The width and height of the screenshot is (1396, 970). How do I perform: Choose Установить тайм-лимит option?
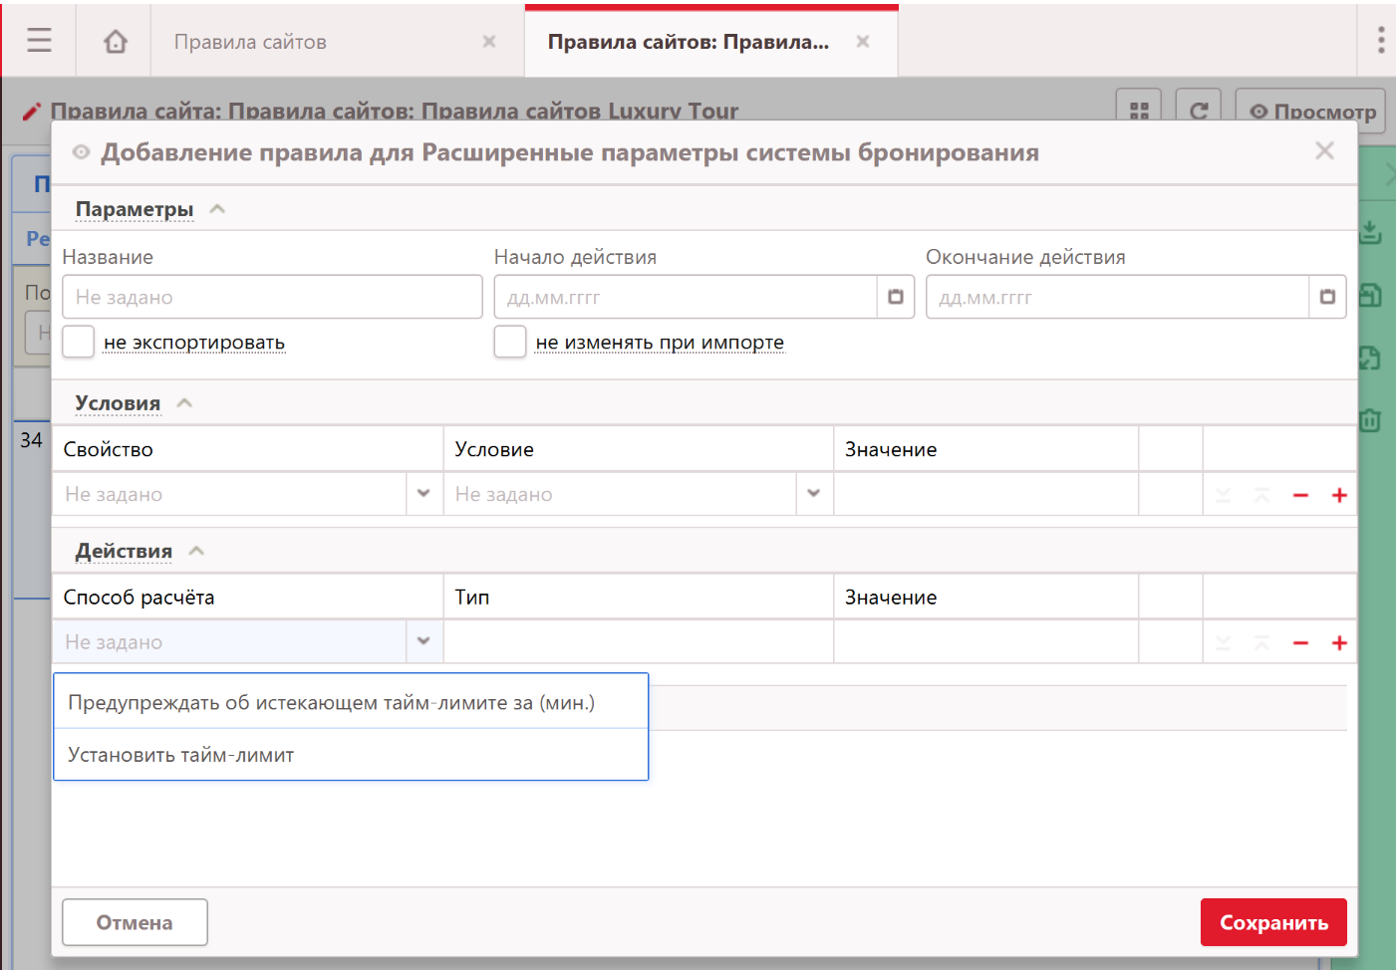click(181, 755)
